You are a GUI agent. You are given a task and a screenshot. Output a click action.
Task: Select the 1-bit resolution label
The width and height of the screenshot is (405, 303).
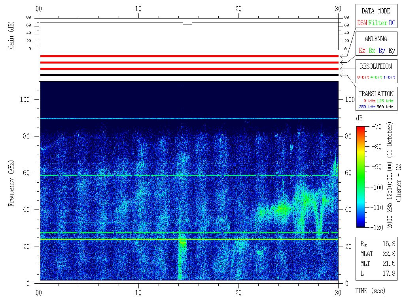pos(389,77)
